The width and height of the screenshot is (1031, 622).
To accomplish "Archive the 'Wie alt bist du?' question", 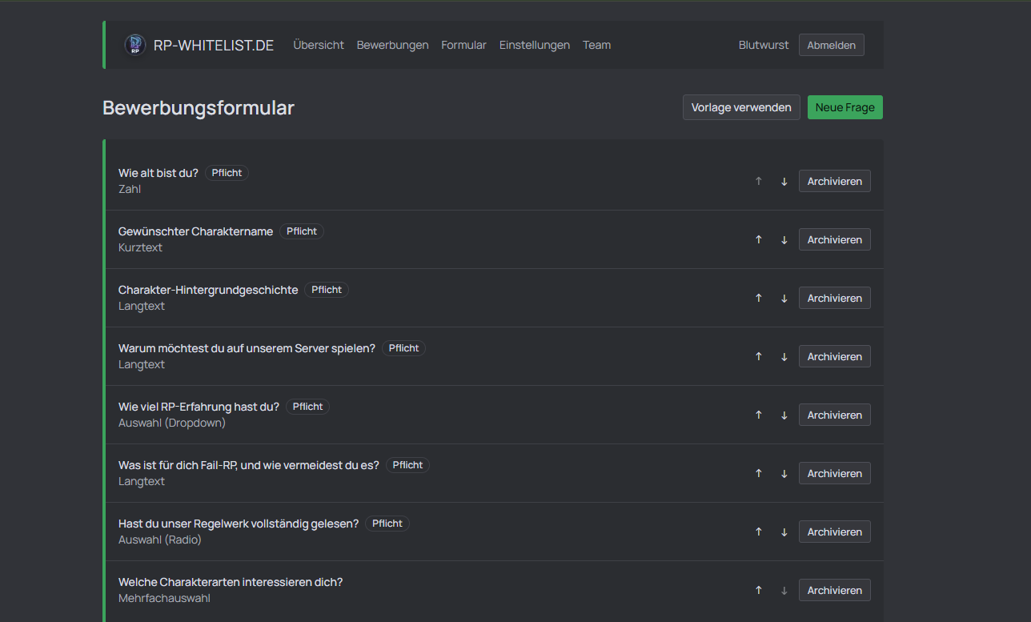I will (835, 181).
